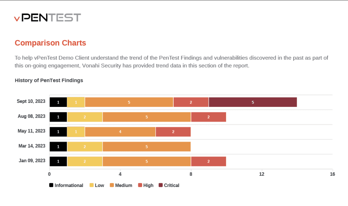Click the Mar 14 Informational bar segment
The image size is (348, 206).
coord(58,147)
